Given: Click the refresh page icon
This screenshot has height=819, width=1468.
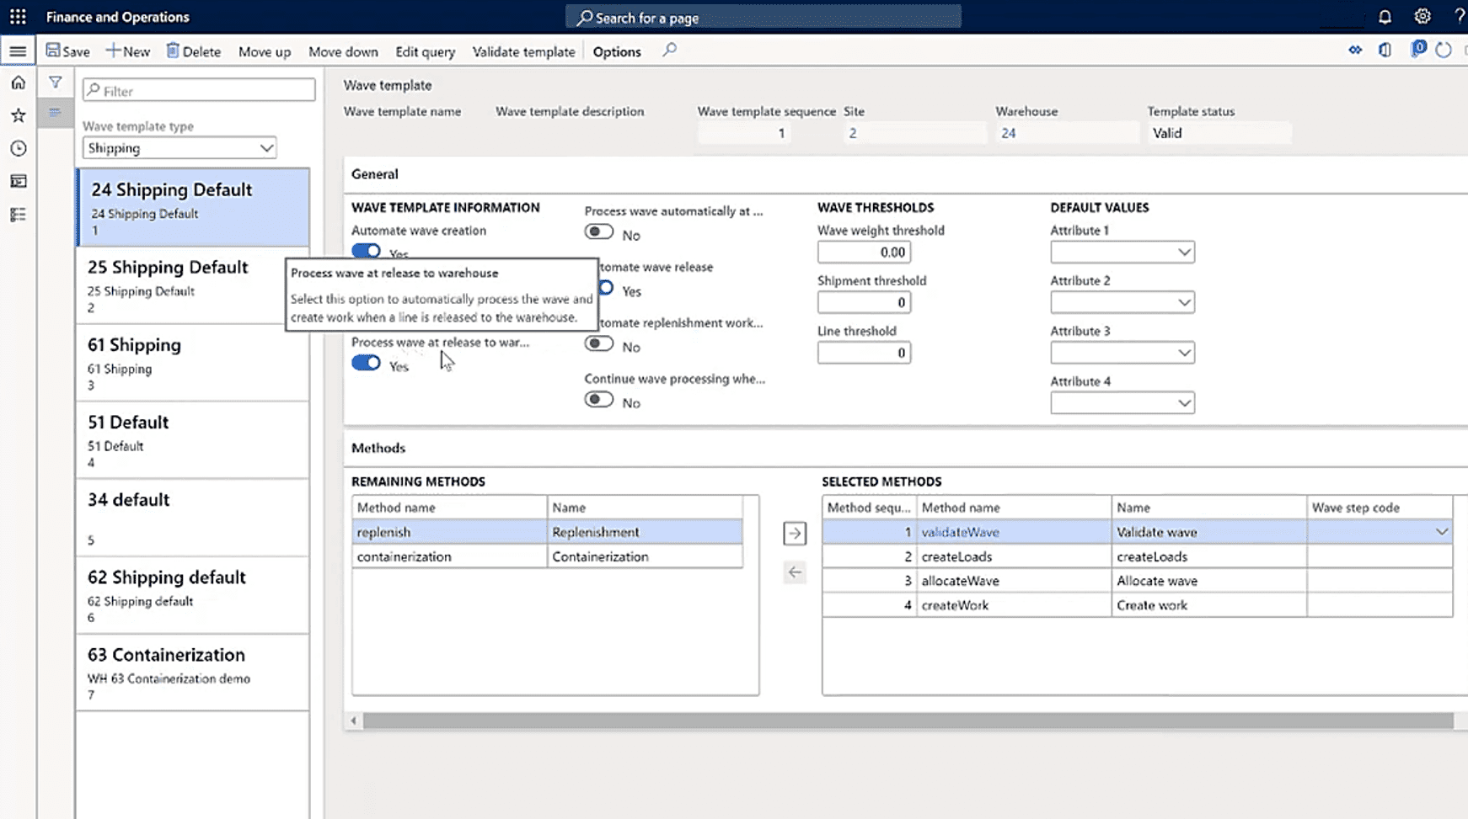Looking at the screenshot, I should coord(1444,51).
